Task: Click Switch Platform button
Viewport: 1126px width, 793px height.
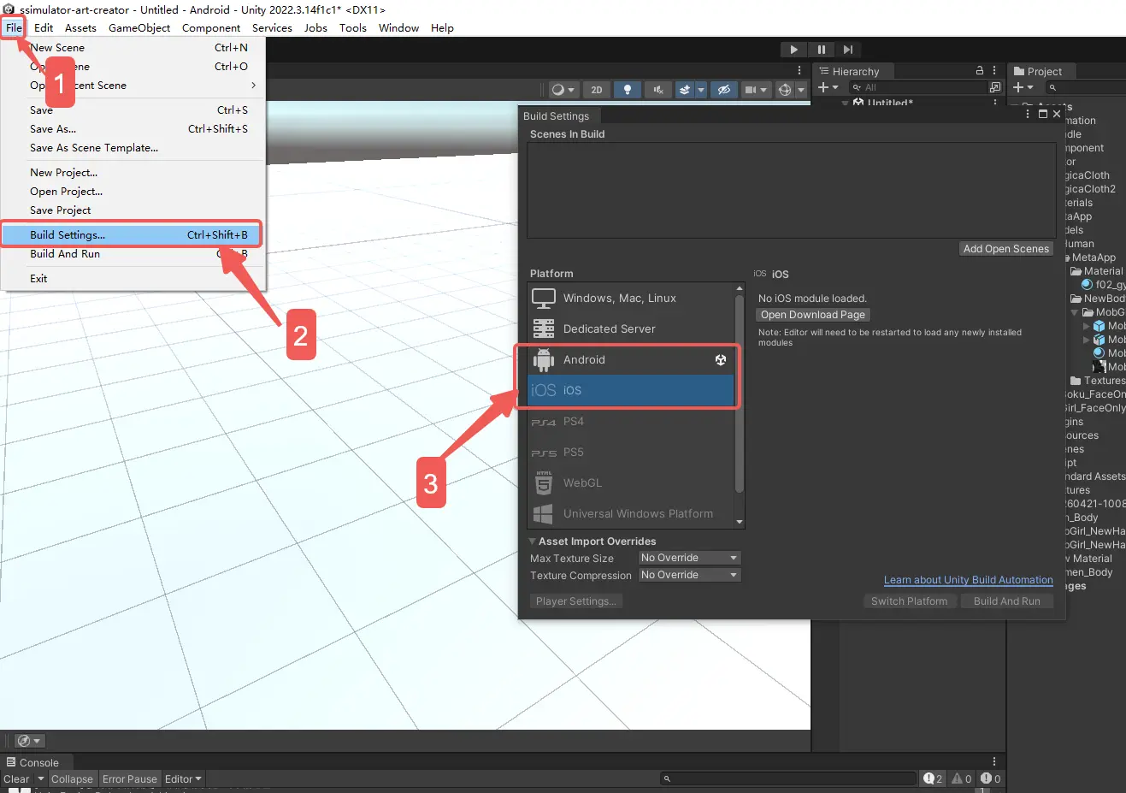Action: click(x=909, y=601)
